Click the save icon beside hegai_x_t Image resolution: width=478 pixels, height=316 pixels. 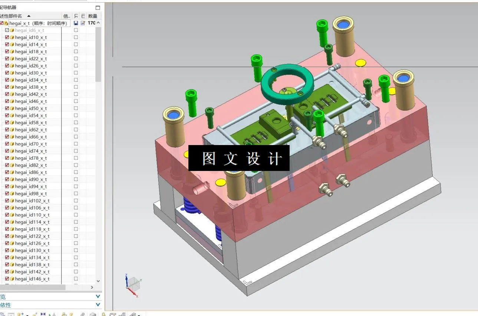(x=76, y=23)
